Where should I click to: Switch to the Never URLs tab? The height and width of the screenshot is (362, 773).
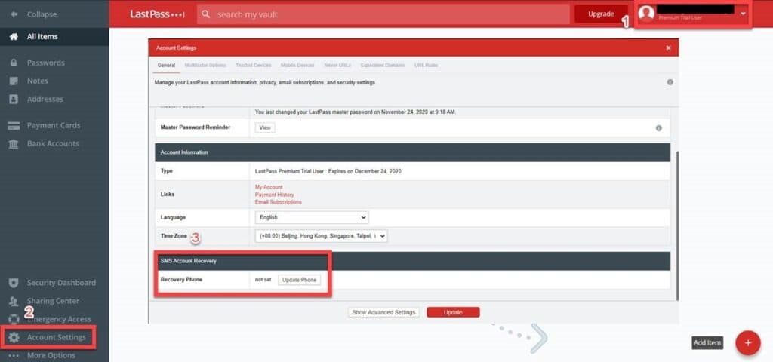pyautogui.click(x=337, y=66)
